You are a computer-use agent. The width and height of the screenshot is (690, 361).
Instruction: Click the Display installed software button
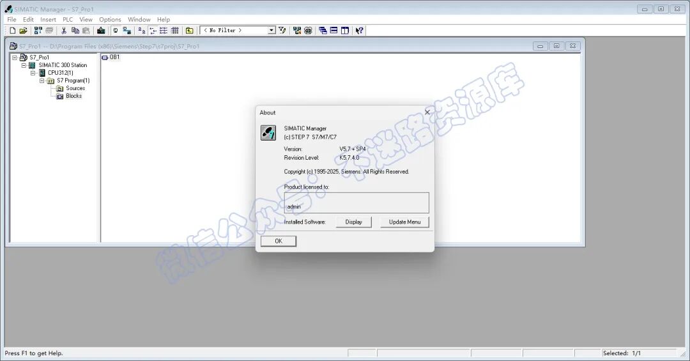354,222
